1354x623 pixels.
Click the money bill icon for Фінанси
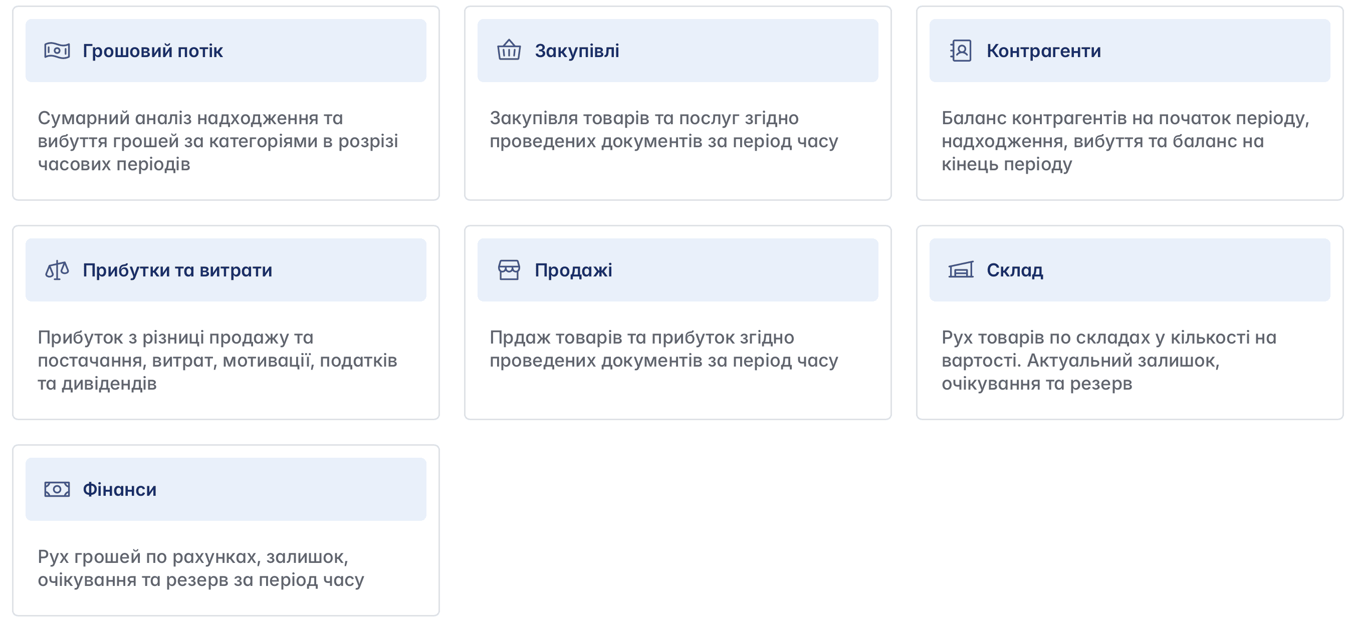[x=57, y=489]
